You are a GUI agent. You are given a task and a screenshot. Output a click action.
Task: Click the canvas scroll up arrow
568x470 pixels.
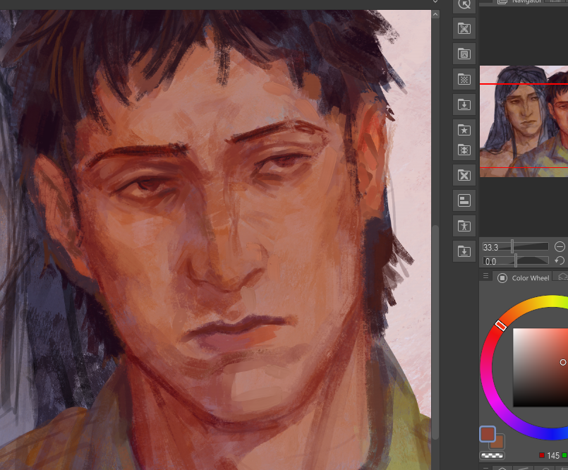coord(435,15)
